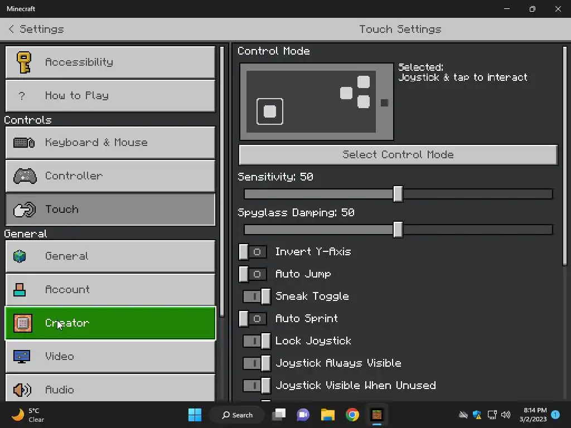Screen dimensions: 571x428
Task: Turn on Auto Sprint
Action: tap(253, 319)
